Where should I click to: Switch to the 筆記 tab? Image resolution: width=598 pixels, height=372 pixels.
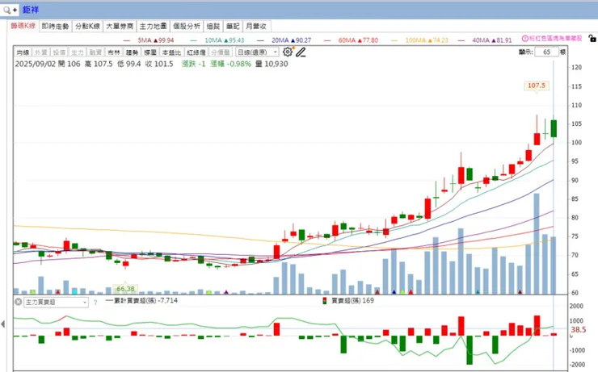point(233,27)
